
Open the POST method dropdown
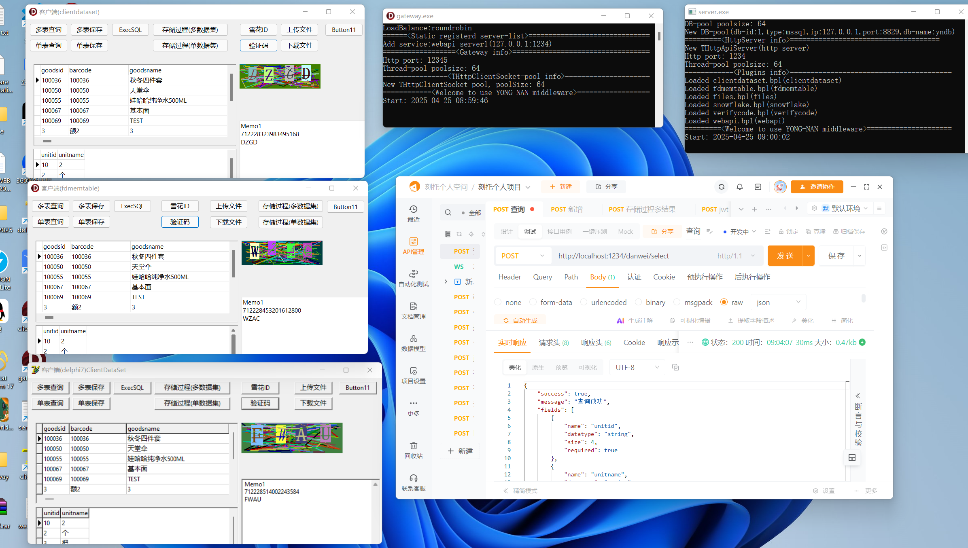(522, 256)
